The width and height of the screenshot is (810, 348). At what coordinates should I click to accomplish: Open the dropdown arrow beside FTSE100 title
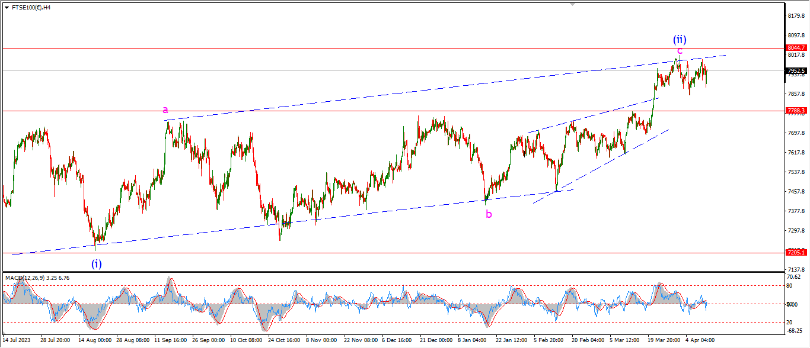(x=6, y=7)
